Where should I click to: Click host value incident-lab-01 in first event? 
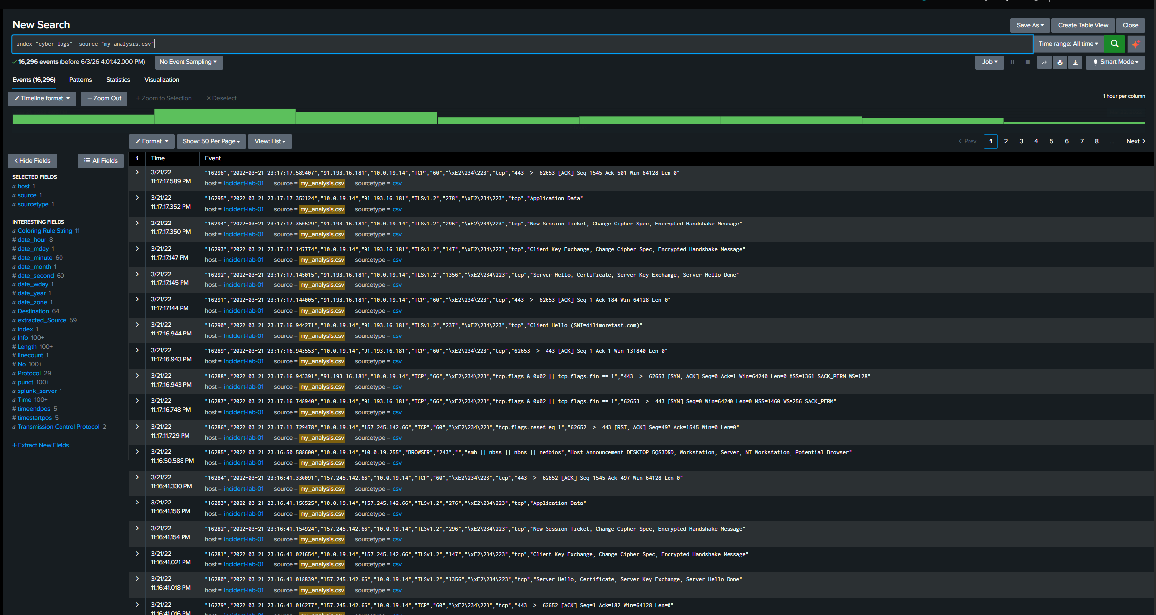[x=243, y=183]
